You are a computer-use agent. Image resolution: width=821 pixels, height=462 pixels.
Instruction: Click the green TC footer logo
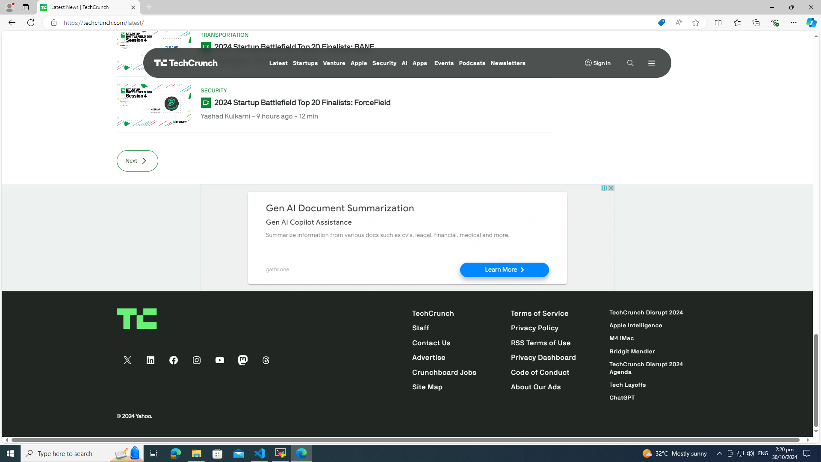coord(137,319)
